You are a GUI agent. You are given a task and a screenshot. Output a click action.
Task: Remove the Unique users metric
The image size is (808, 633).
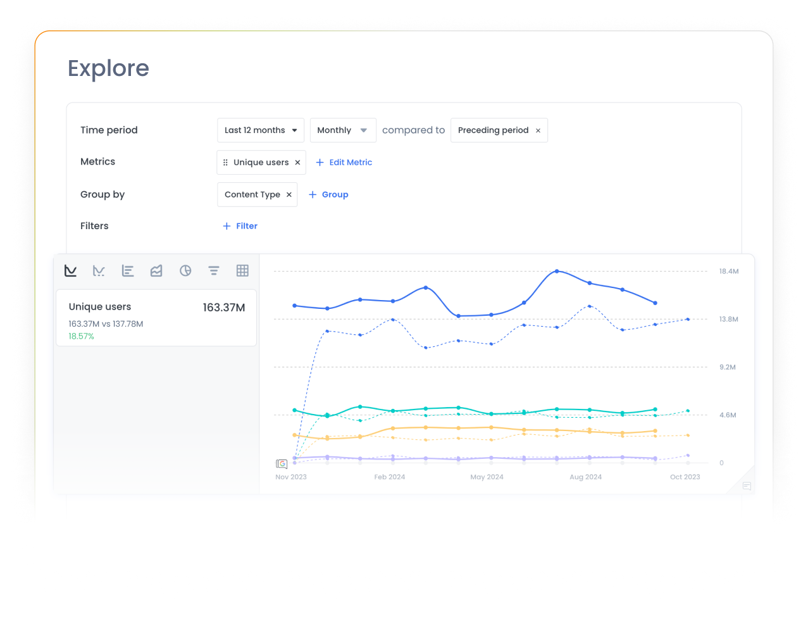297,162
